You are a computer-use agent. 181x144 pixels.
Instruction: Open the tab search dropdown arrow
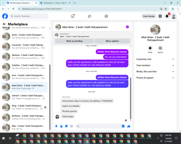(x=3, y=3)
